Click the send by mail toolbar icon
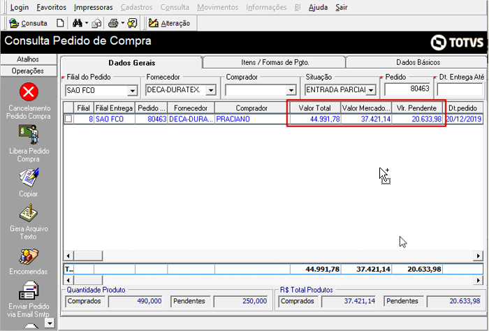Screen dimensions: 489x331 [x=96, y=23]
